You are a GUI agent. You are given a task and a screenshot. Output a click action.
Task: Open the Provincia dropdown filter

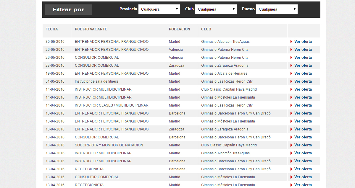[159, 9]
